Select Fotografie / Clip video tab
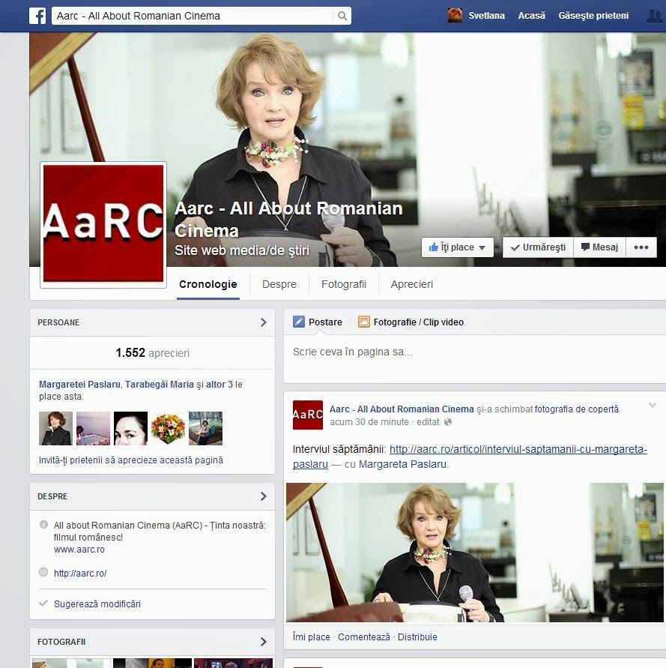This screenshot has height=668, width=666. click(411, 322)
